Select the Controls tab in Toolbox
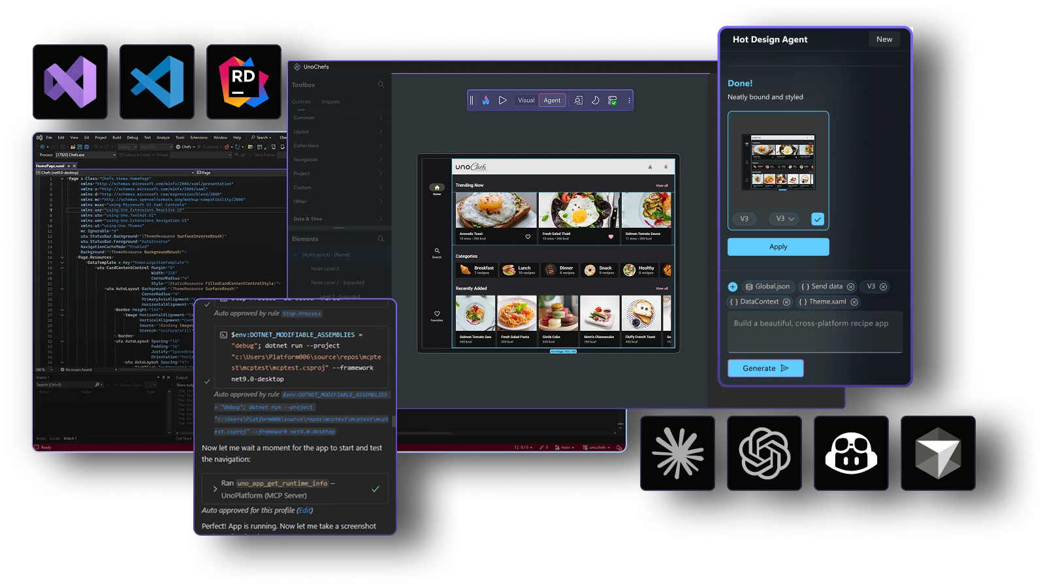The width and height of the screenshot is (1043, 586). click(x=301, y=102)
